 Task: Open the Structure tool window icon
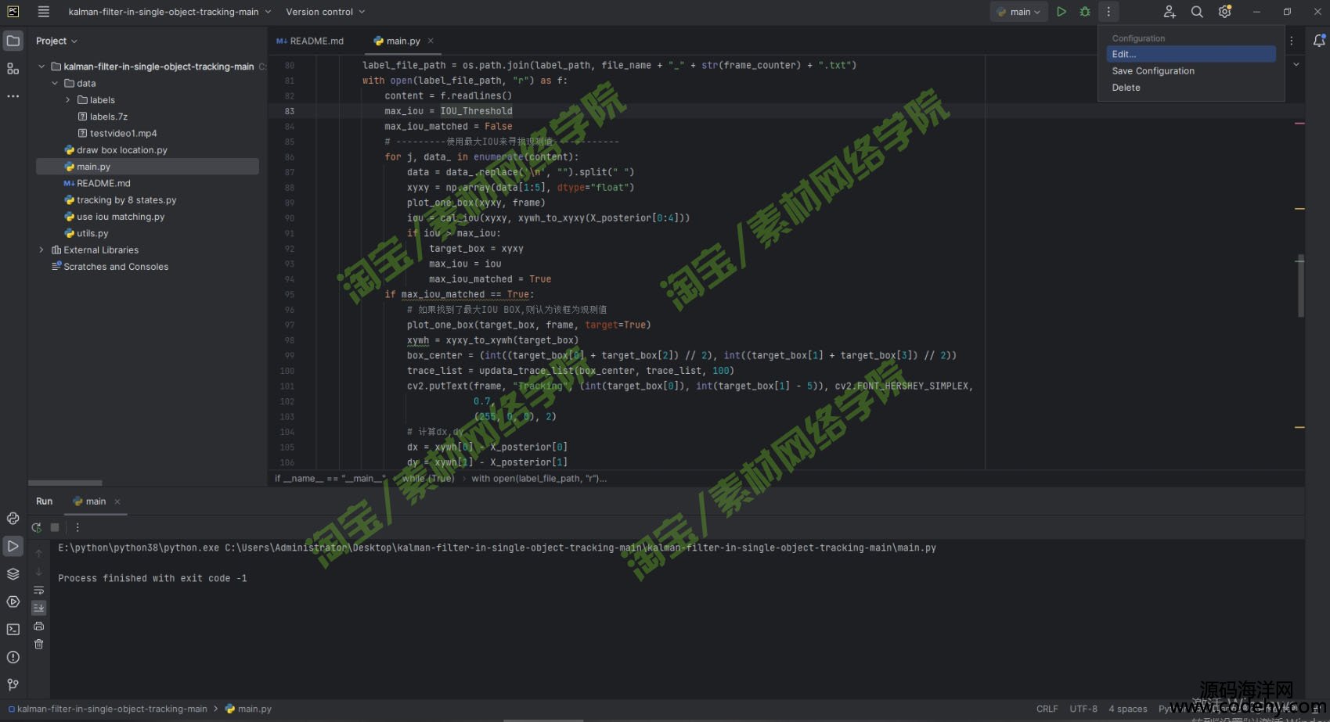click(13, 69)
